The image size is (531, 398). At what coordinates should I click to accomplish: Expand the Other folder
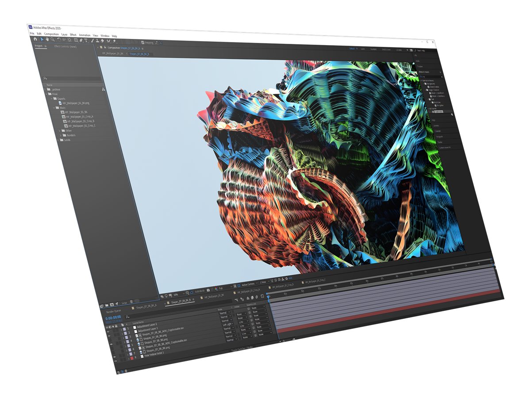(60, 131)
